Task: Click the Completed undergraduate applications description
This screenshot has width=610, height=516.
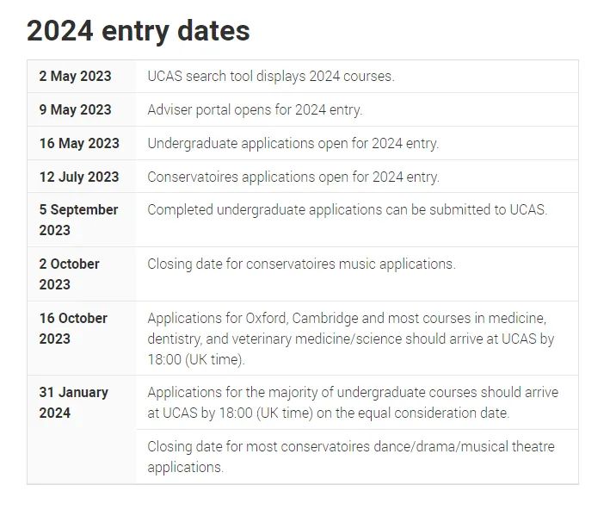Action: coord(347,209)
